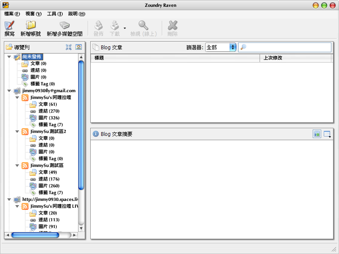
Task: Select the 尚未發佈 tree item
Action: tap(32, 57)
